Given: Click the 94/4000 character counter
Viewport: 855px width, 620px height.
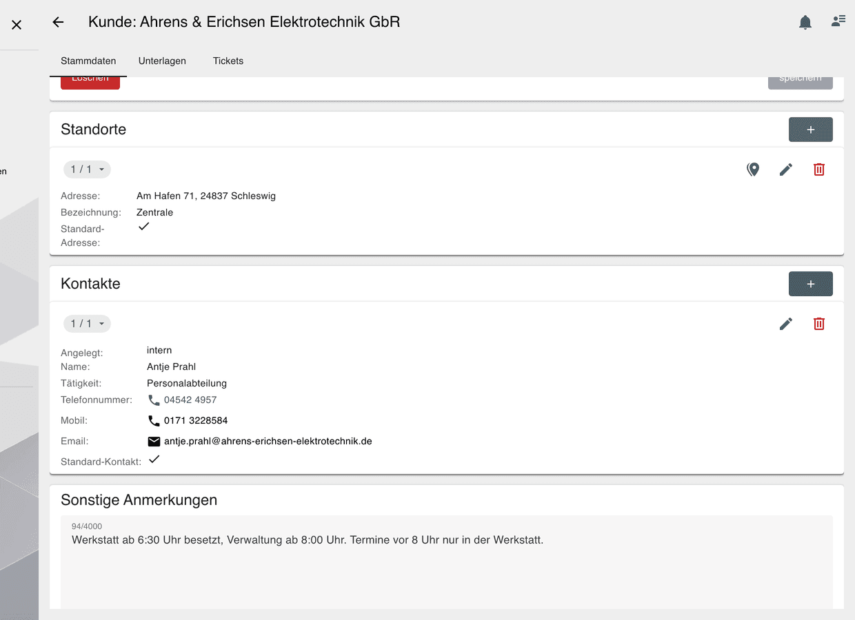Looking at the screenshot, I should point(87,526).
